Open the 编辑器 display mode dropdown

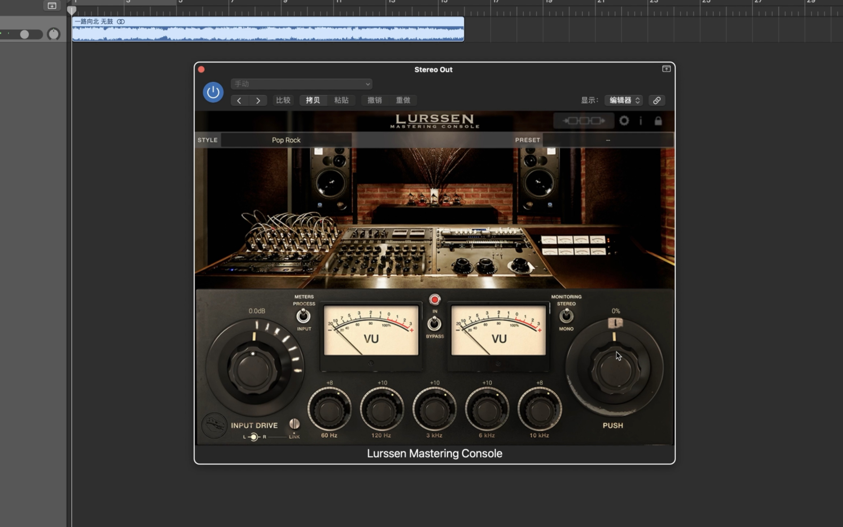pyautogui.click(x=624, y=100)
